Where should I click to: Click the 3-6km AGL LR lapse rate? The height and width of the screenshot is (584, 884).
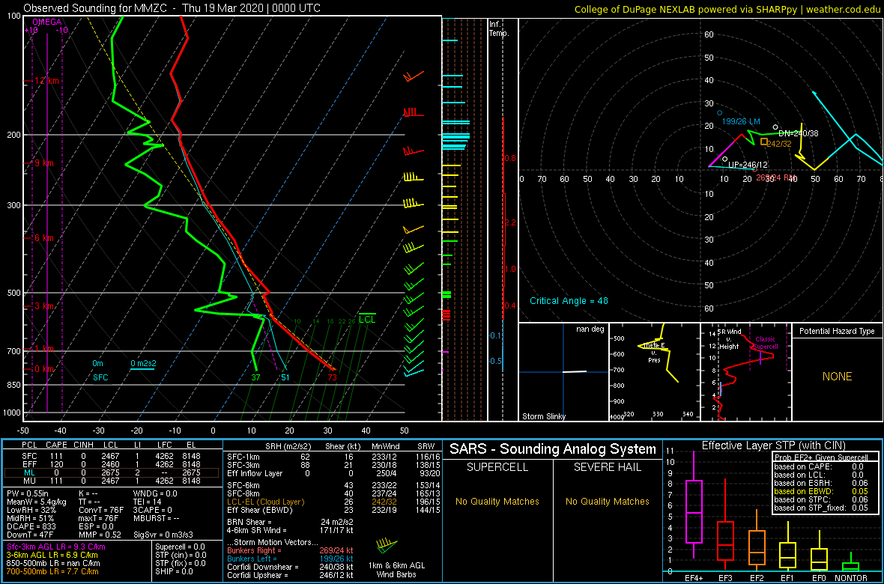(53, 556)
